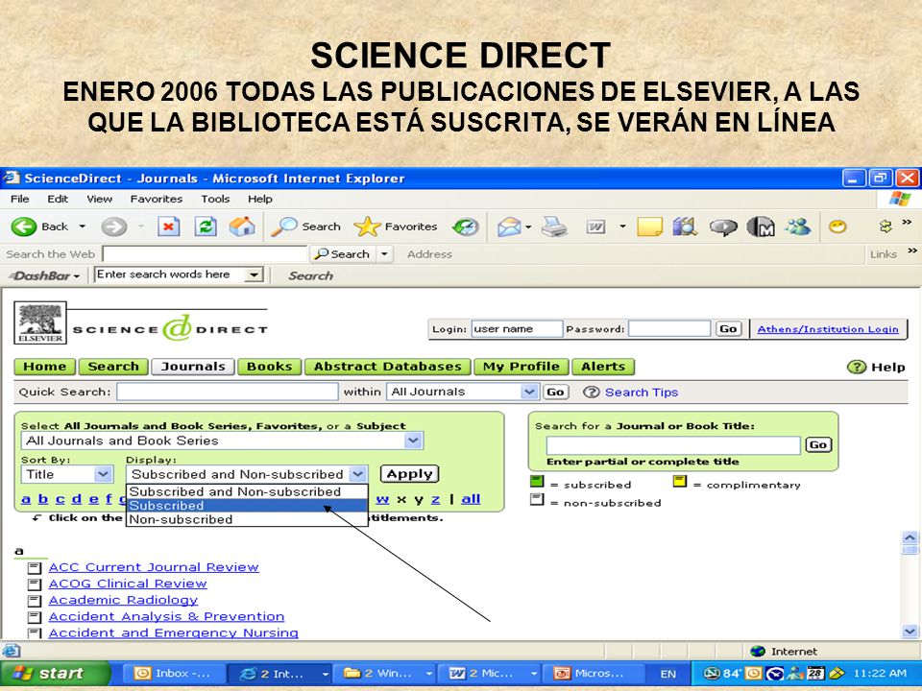
Task: Expand All Journals and Book Series dropdown
Action: (413, 441)
